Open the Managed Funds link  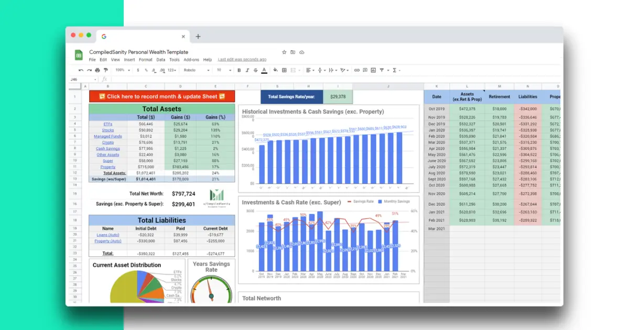pyautogui.click(x=107, y=136)
